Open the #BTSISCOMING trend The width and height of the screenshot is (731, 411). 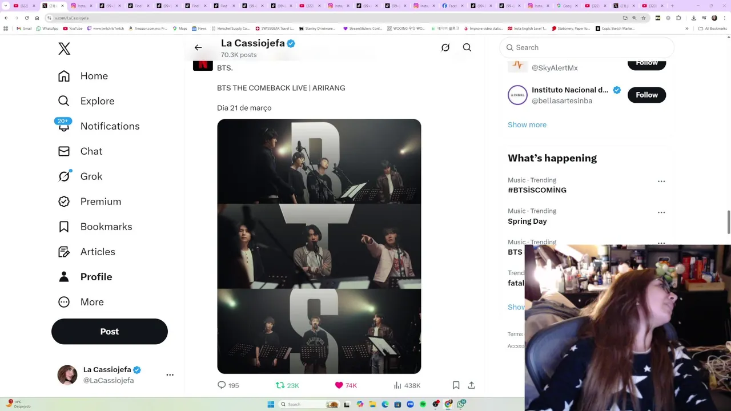tap(537, 190)
